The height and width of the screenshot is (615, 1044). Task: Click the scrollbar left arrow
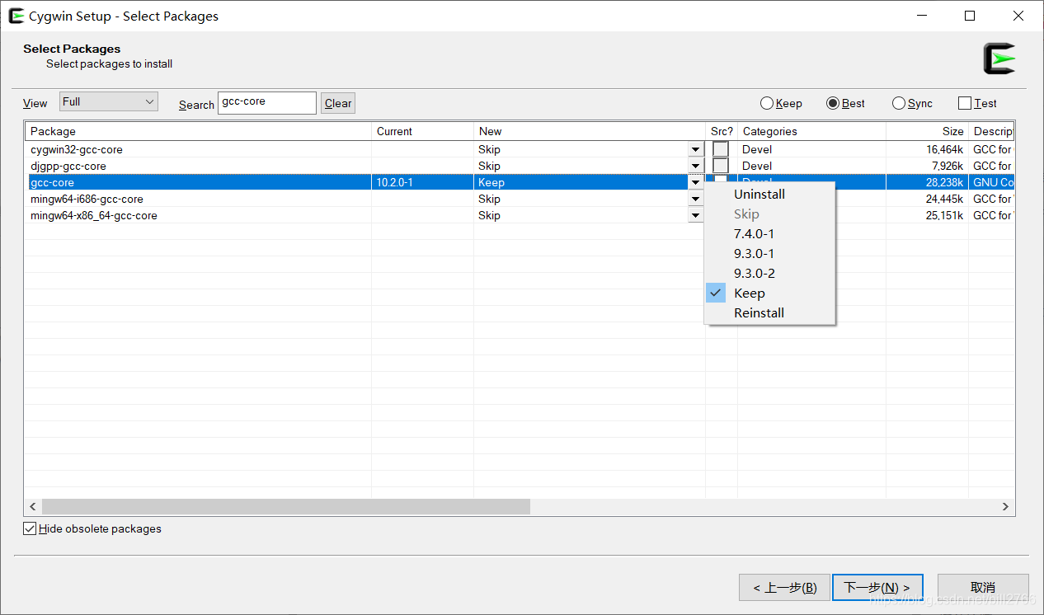point(33,506)
